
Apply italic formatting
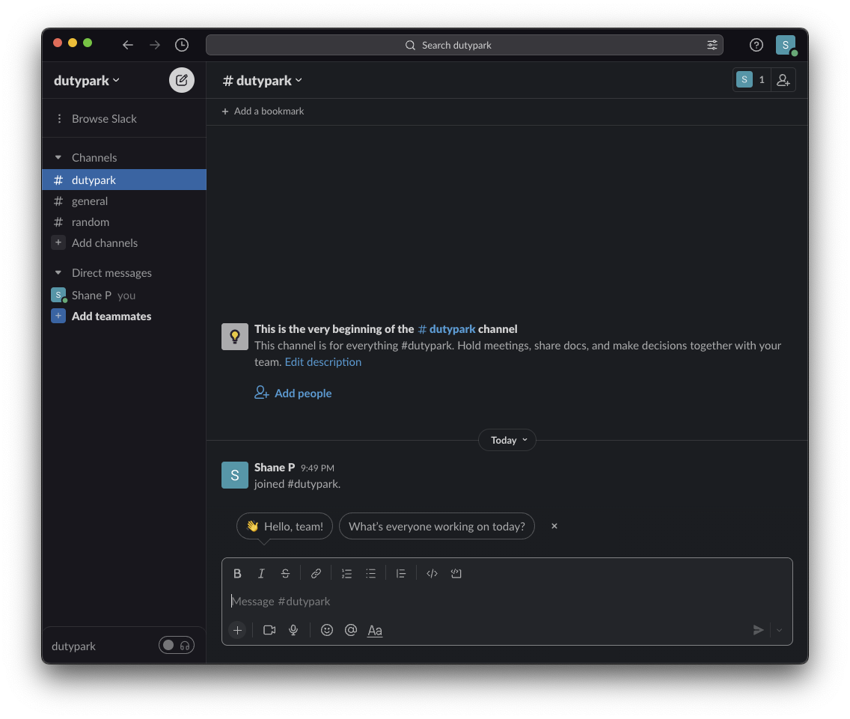click(x=261, y=574)
